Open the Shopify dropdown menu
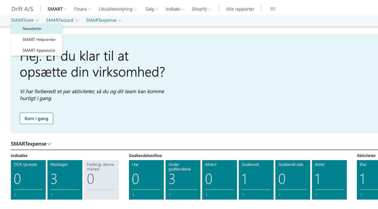Image resolution: width=378 pixels, height=209 pixels. point(201,9)
